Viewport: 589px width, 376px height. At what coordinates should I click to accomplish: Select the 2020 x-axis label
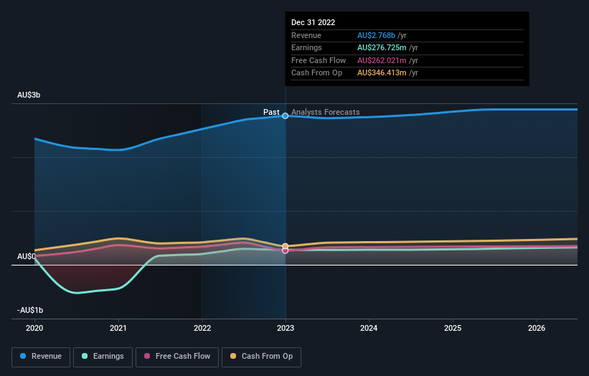click(34, 328)
